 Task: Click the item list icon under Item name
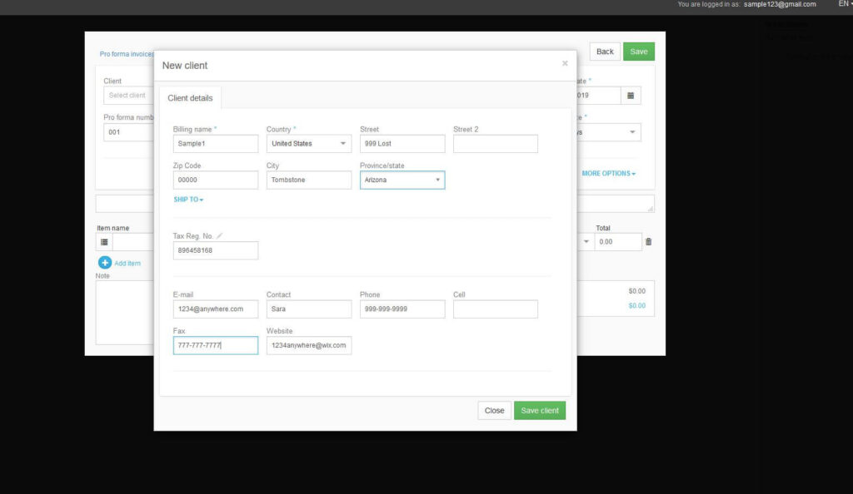coord(104,242)
